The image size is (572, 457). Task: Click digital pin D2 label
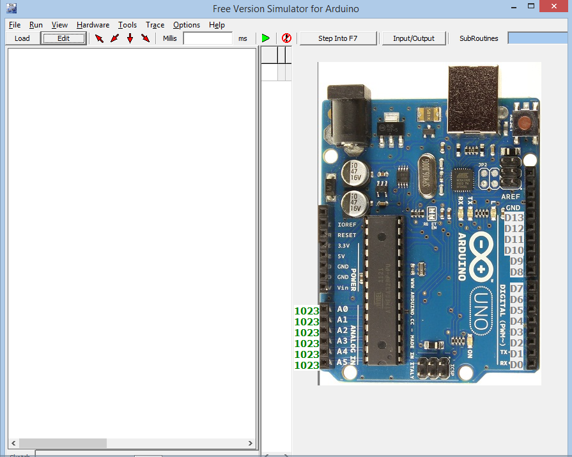tap(516, 343)
